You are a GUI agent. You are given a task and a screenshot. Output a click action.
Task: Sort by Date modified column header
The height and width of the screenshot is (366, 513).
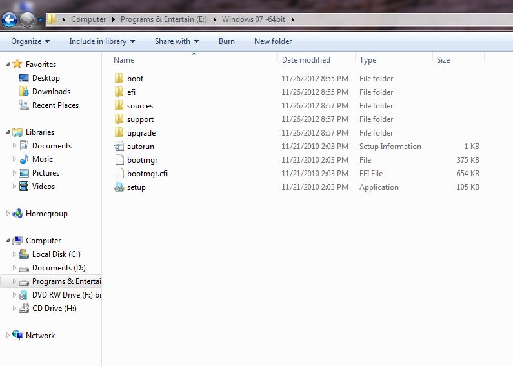click(306, 60)
